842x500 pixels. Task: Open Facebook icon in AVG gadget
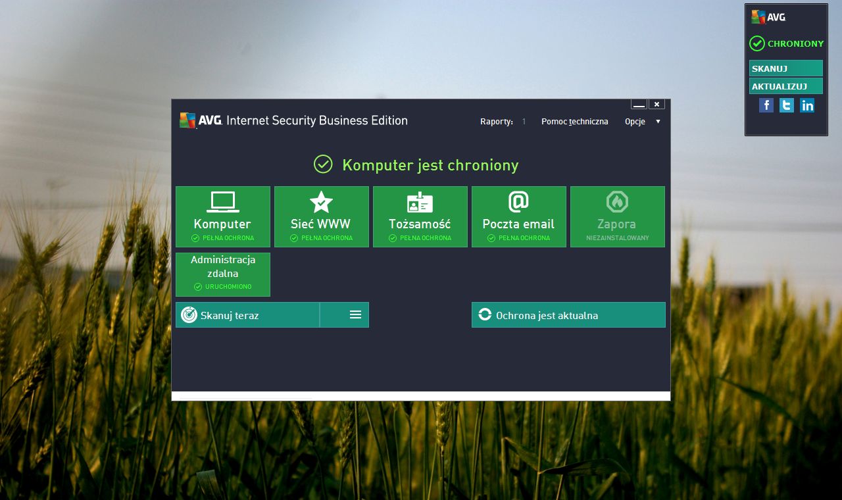(766, 105)
